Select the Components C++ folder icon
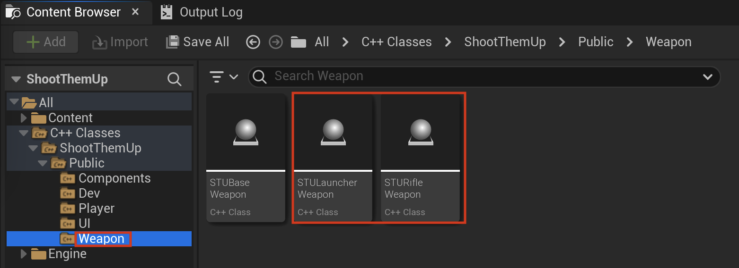The width and height of the screenshot is (739, 268). [x=68, y=178]
